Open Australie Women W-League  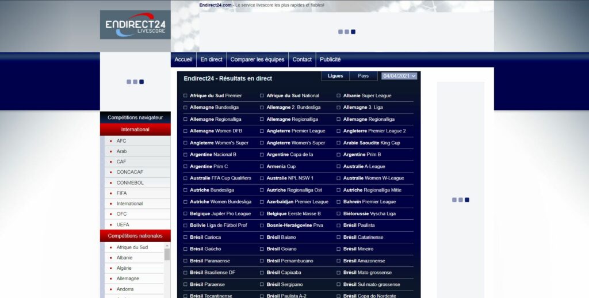coord(373,178)
